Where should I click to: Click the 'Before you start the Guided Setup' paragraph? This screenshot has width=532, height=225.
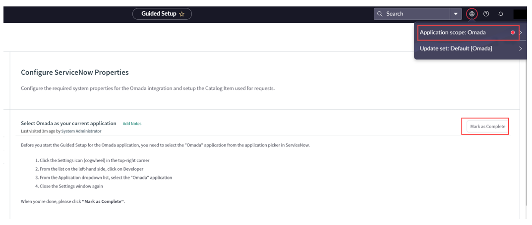[165, 145]
